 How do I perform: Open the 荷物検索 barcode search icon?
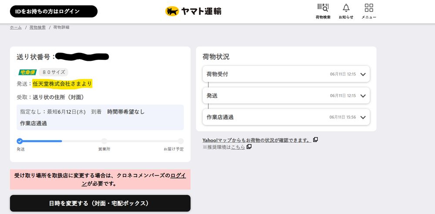(323, 11)
